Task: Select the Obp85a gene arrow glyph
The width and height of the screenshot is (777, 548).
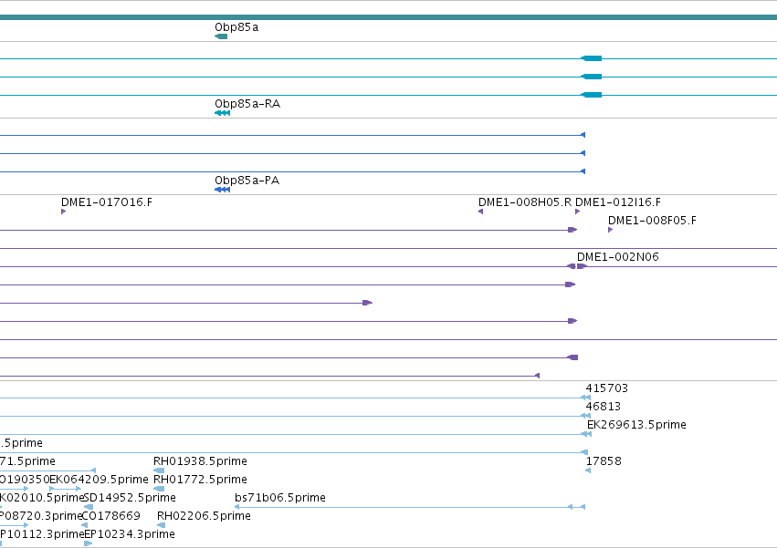Action: coord(221,36)
